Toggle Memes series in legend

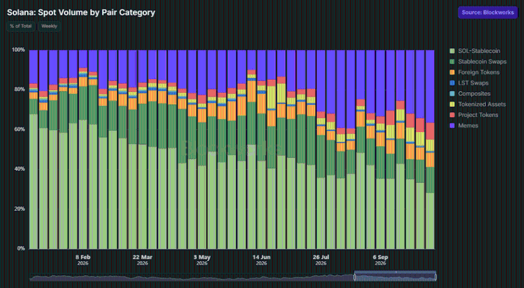pyautogui.click(x=464, y=126)
